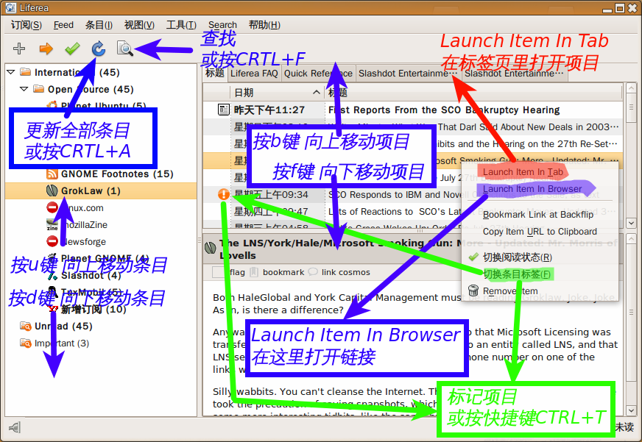Switch to the Liferea FAQ tab
642x442 pixels.
pos(254,74)
